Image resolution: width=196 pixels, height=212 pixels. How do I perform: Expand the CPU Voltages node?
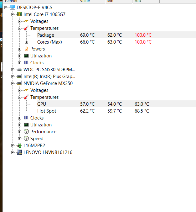pyautogui.click(x=20, y=21)
